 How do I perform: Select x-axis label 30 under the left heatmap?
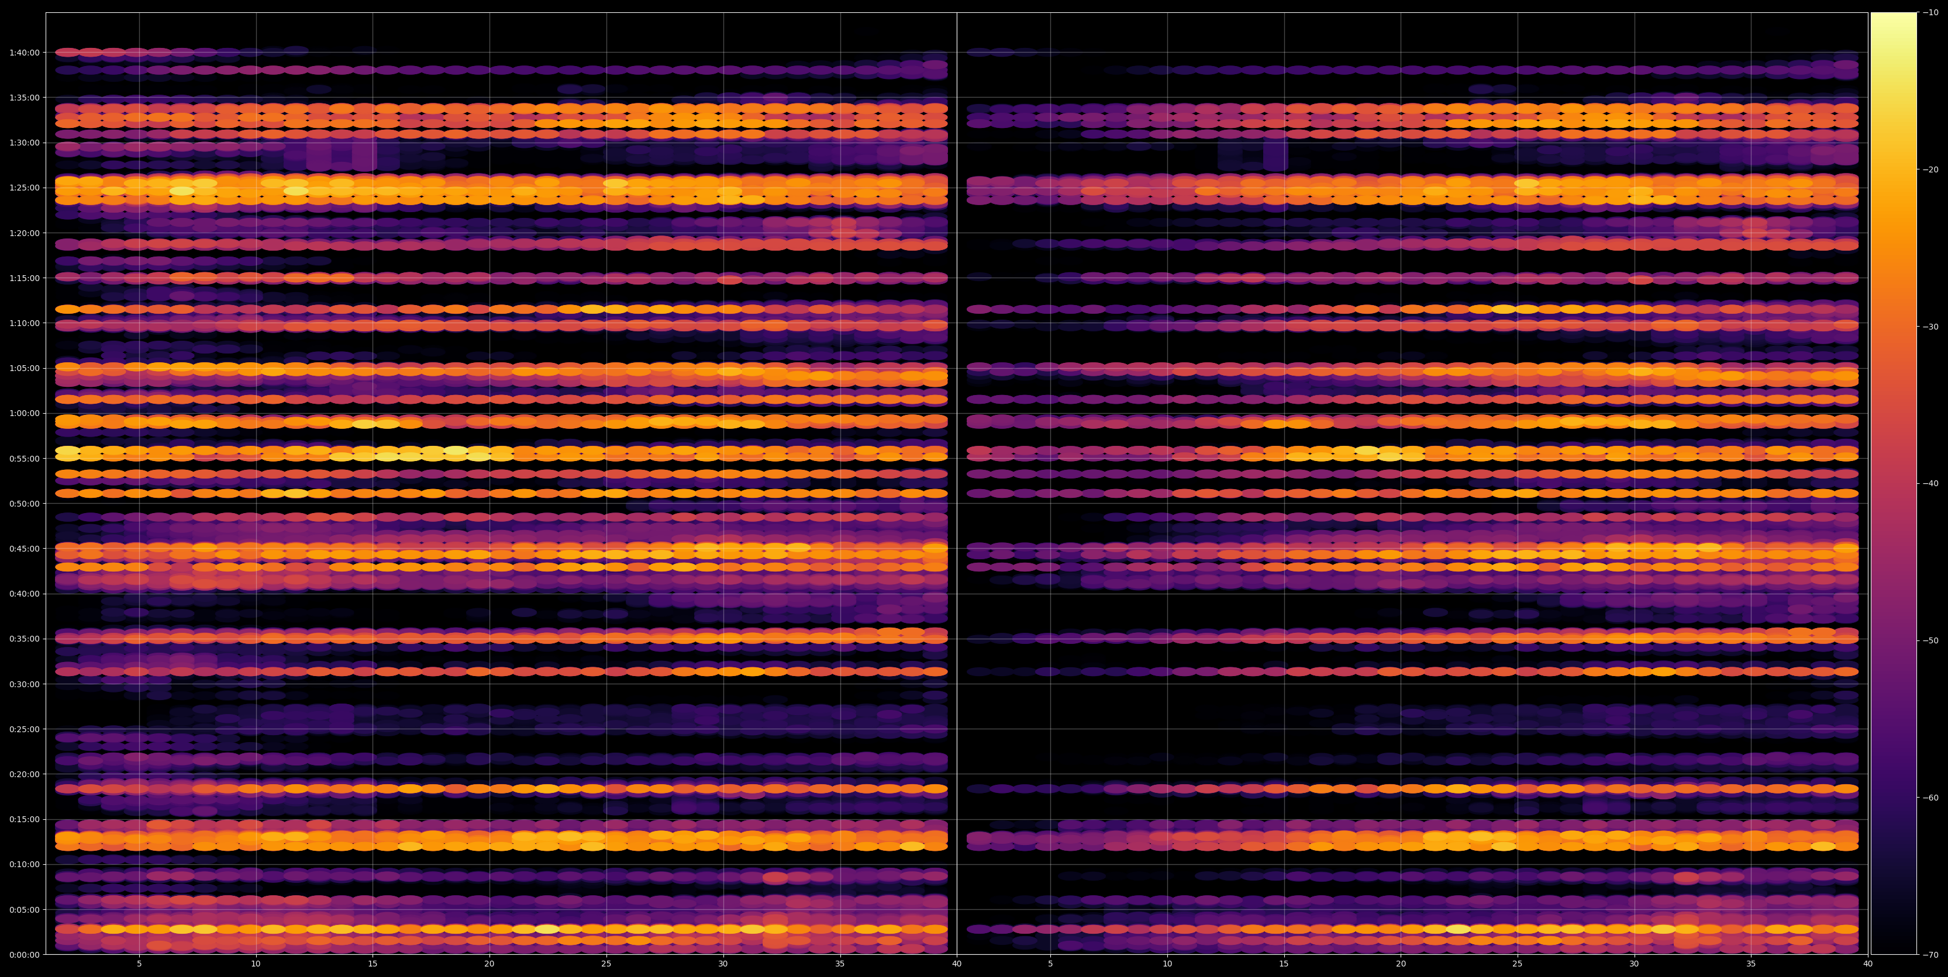click(723, 964)
